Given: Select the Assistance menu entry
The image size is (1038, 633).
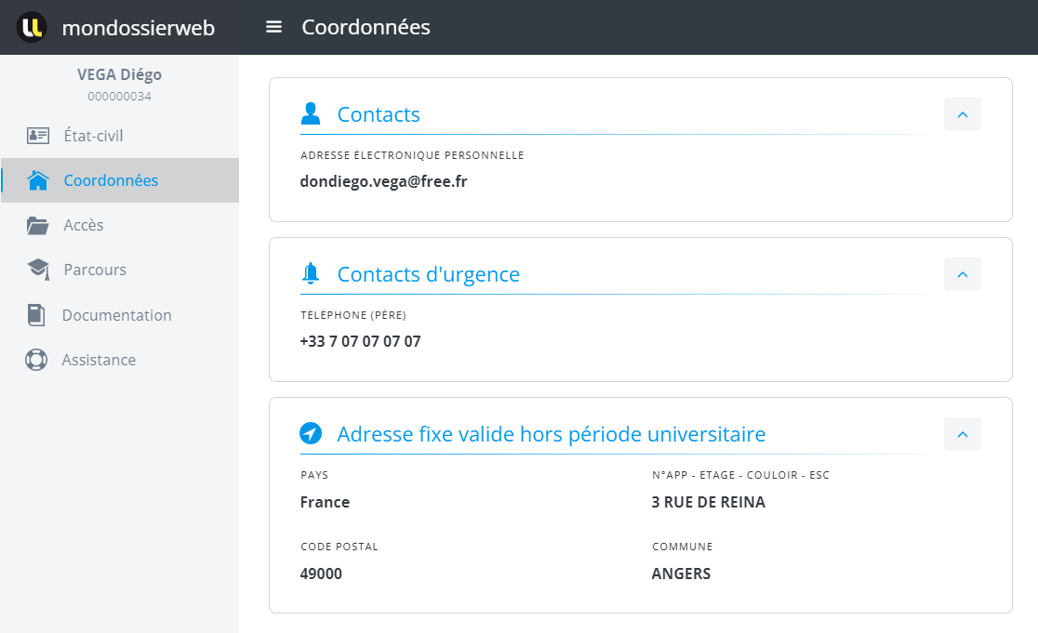Looking at the screenshot, I should click(x=99, y=360).
